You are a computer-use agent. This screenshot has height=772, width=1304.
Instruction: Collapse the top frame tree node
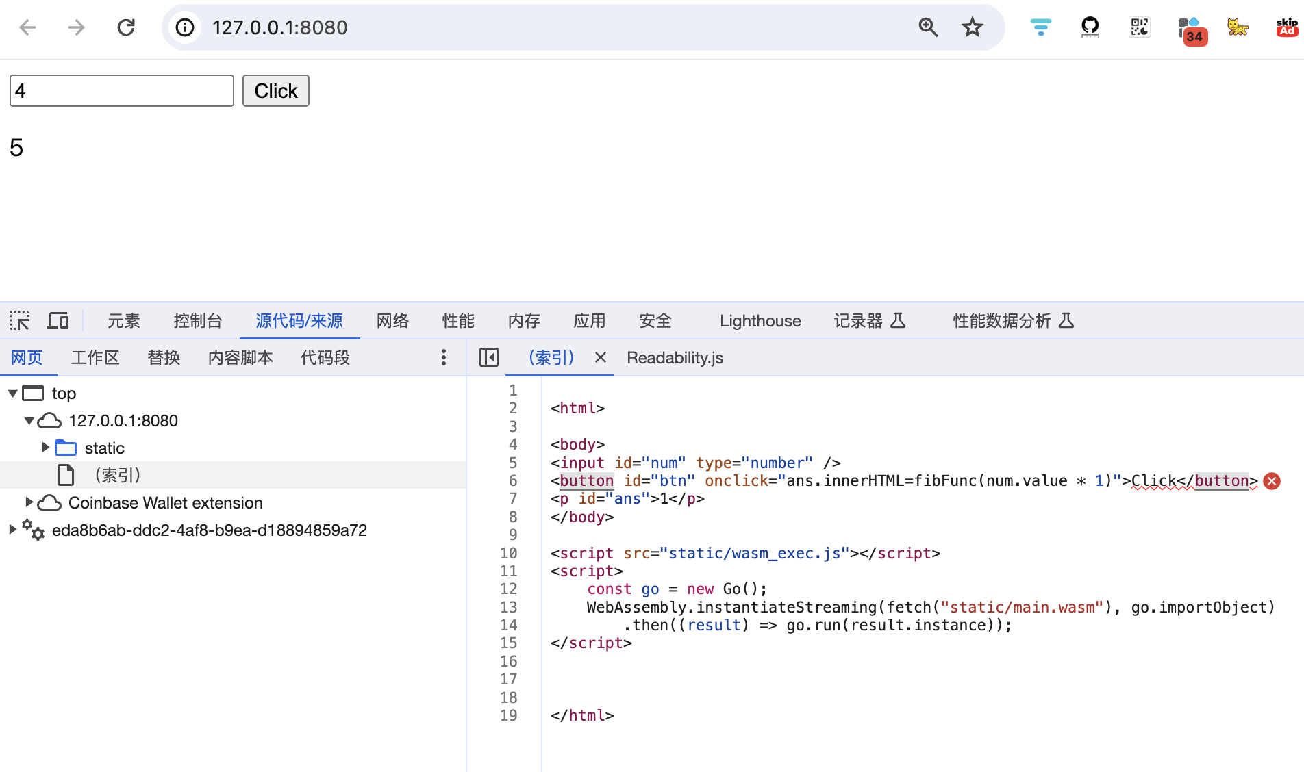pyautogui.click(x=12, y=393)
